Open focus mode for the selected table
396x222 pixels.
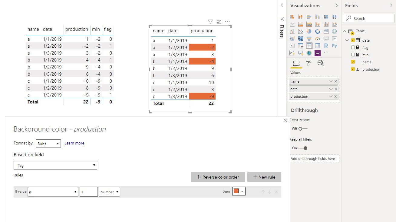click(x=219, y=22)
